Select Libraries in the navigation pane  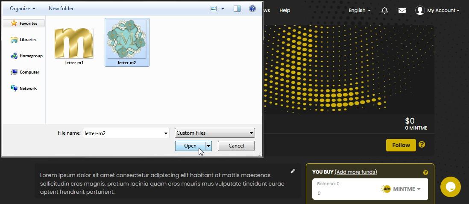[x=28, y=40]
